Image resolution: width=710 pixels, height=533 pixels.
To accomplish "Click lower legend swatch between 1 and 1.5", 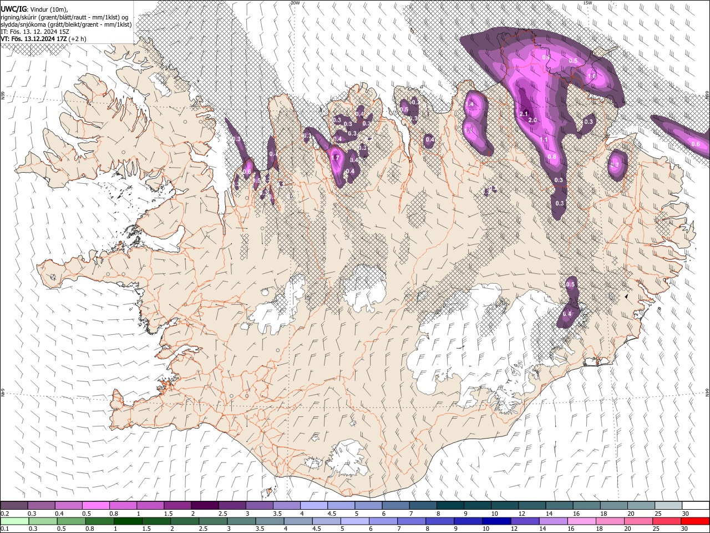I will coord(128,521).
